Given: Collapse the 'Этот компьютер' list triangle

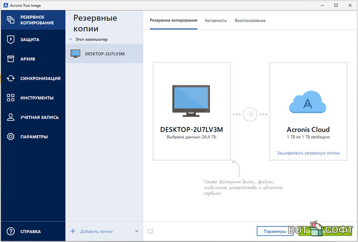Looking at the screenshot, I should 71,40.
